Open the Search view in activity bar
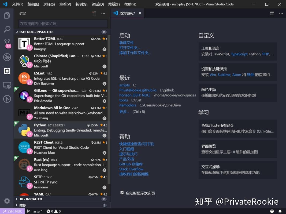286x214 pixels. tap(7, 29)
